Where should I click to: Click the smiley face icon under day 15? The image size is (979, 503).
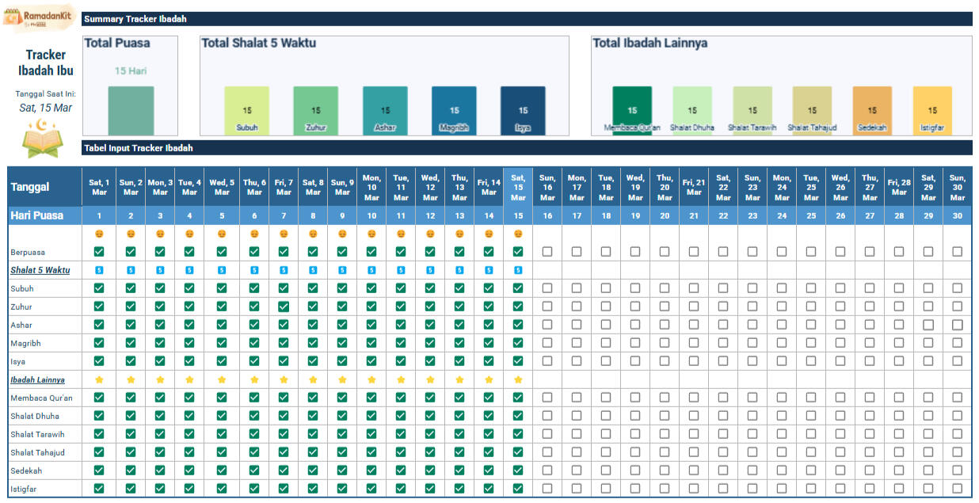(518, 234)
